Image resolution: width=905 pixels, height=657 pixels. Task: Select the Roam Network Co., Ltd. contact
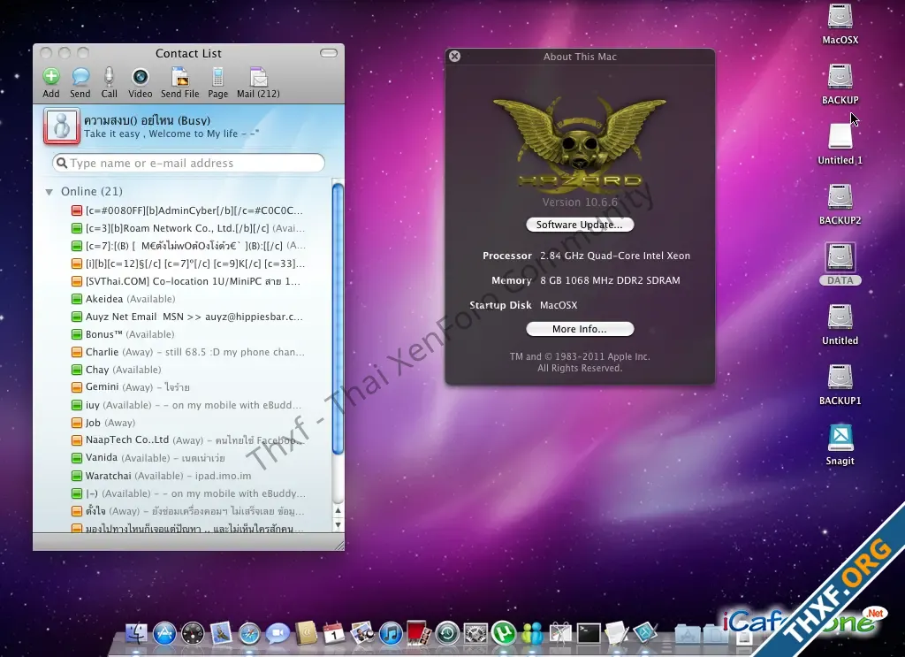pyautogui.click(x=187, y=228)
